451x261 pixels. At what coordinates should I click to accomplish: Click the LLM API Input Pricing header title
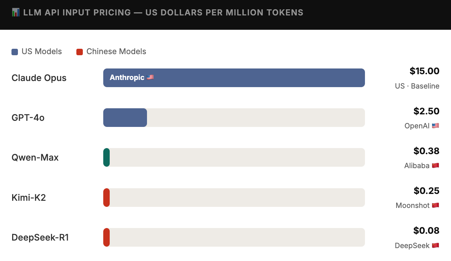click(163, 13)
